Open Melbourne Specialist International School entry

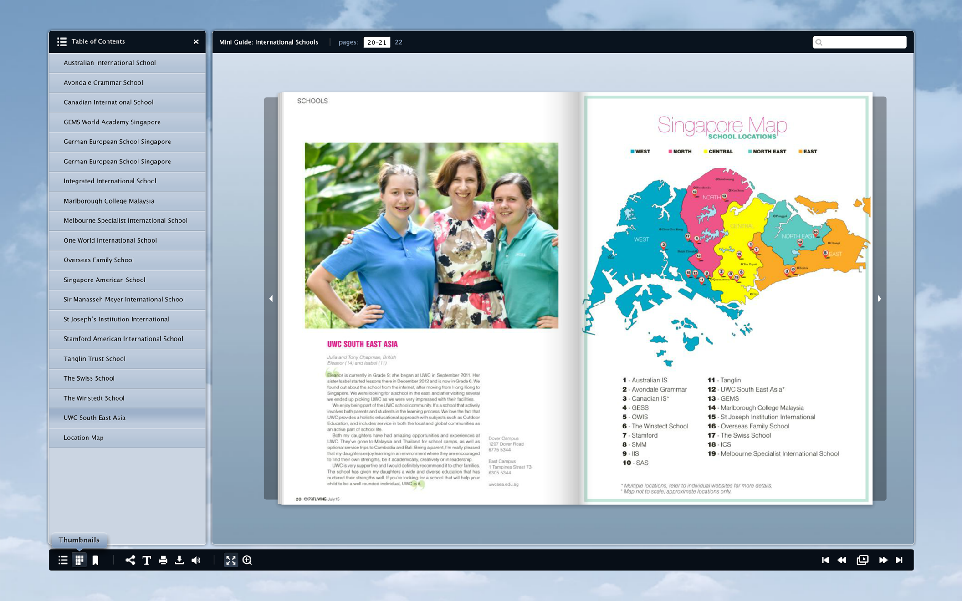pyautogui.click(x=128, y=220)
